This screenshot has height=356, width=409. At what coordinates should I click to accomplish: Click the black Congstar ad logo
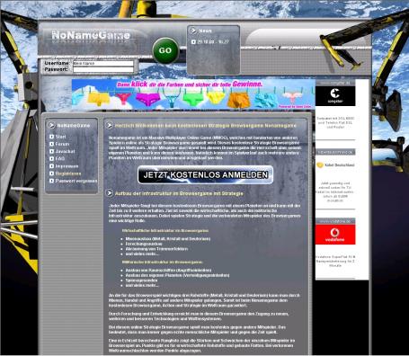click(x=335, y=96)
